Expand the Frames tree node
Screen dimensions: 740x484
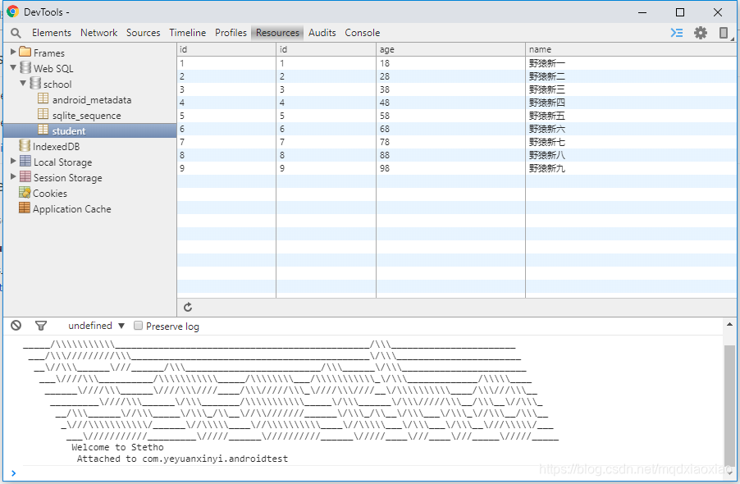tap(13, 52)
